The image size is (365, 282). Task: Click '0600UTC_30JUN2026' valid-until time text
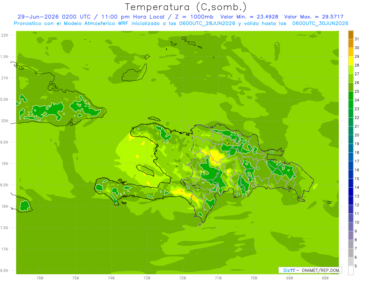tap(320, 23)
